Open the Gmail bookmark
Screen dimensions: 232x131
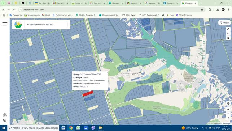click(x=46, y=15)
